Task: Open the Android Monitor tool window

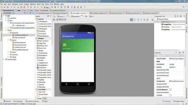Action: click(32, 101)
